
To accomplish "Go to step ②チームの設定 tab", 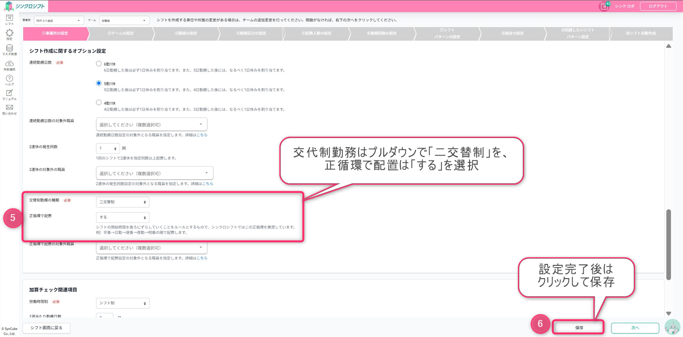I will point(120,33).
